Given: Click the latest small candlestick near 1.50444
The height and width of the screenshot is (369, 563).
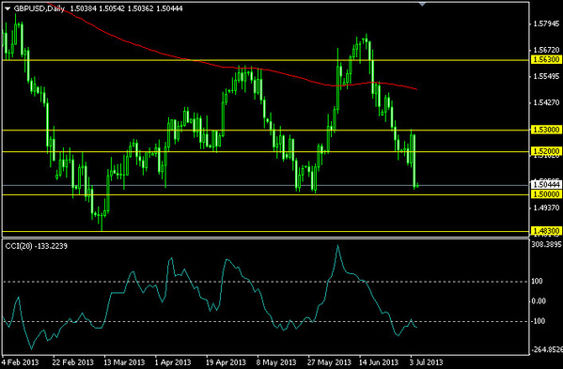Looking at the screenshot, I should pyautogui.click(x=417, y=185).
